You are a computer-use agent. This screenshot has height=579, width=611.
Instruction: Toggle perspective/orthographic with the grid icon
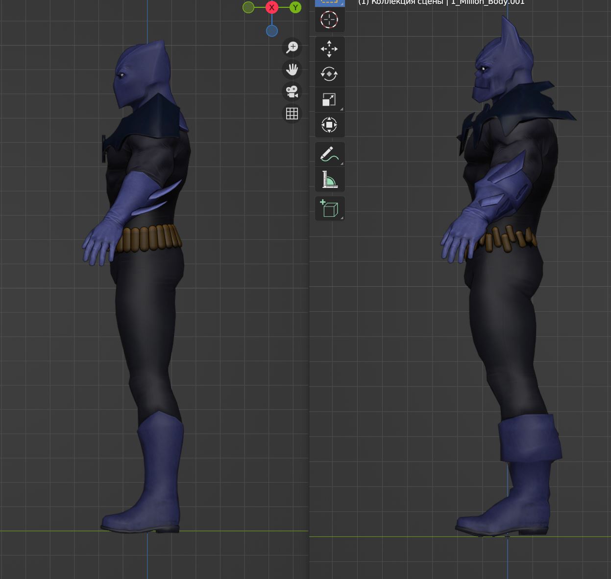click(292, 114)
